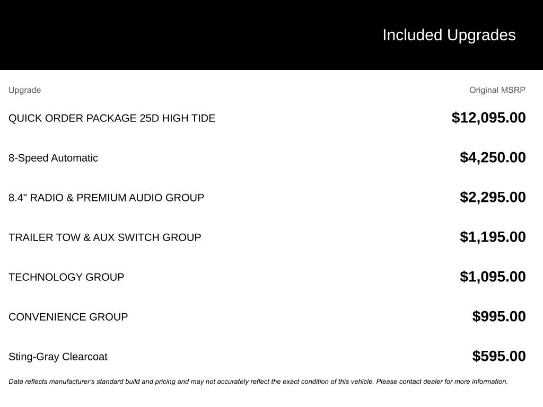
Task: Click the Included Upgrades header title
Action: pos(449,36)
